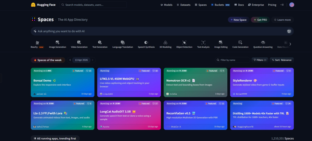Expand the Filters (0) menu
Screen dimensions: 312x141
point(260,60)
